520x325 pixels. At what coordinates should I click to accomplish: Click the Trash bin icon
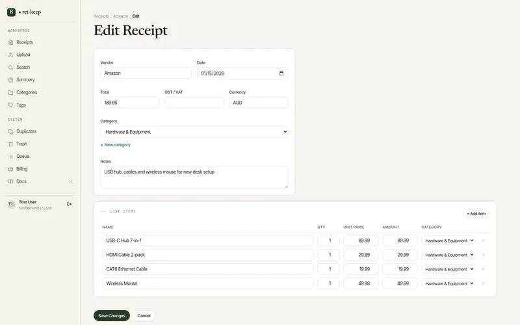10,144
